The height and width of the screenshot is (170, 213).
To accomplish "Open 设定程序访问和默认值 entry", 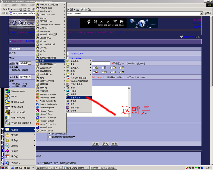I will [20, 123].
